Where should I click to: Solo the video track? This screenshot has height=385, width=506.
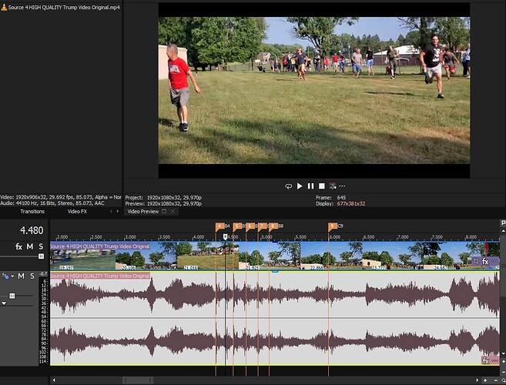pyautogui.click(x=41, y=246)
